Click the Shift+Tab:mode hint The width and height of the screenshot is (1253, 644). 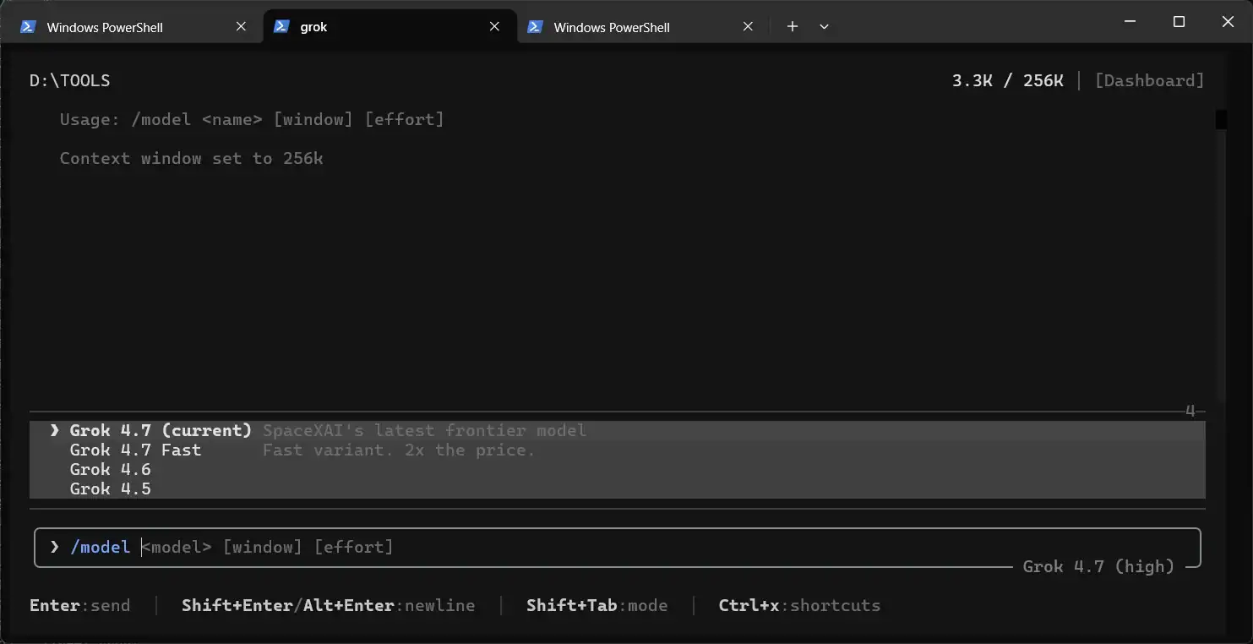pos(597,605)
